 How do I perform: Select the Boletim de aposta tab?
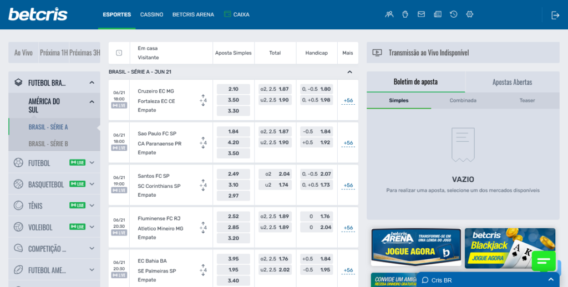click(x=416, y=82)
